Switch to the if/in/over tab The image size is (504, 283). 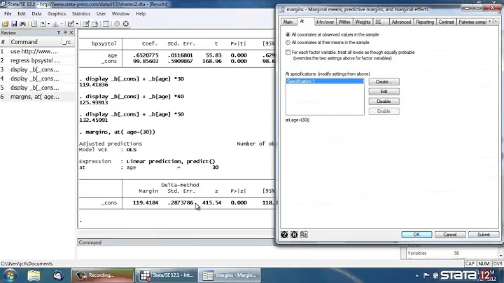(325, 22)
